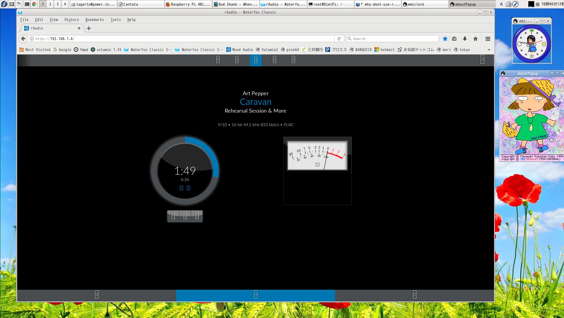The width and height of the screenshot is (564, 318).
Task: Select the previous track control below the progress ring
Action: click(173, 216)
